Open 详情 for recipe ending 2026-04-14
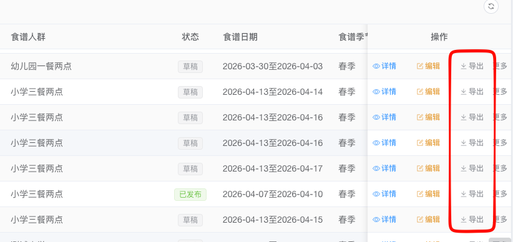Screen dimensions: 513x242 384,92
